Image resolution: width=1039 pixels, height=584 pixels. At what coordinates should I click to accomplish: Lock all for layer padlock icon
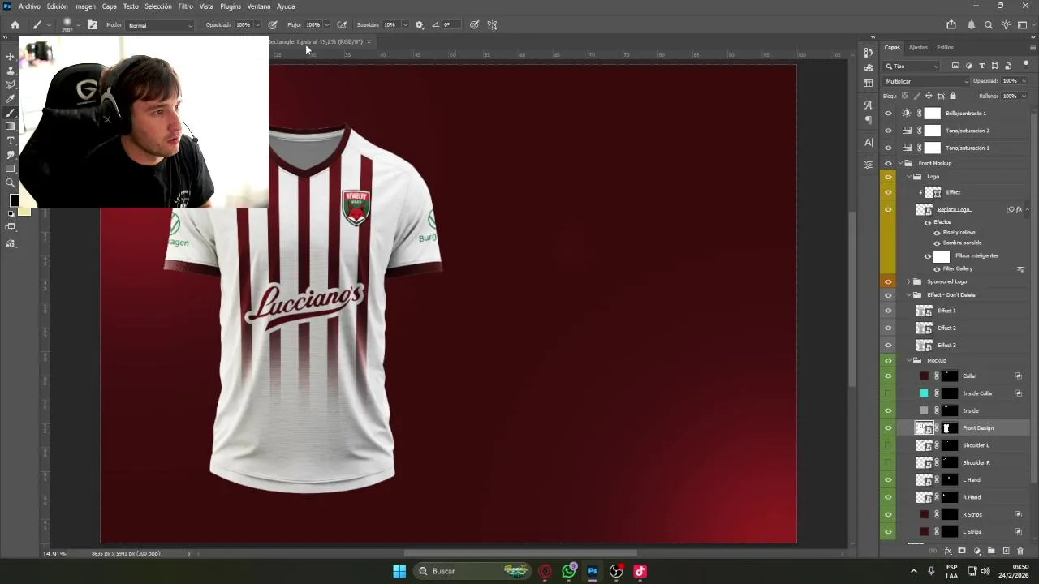point(952,96)
